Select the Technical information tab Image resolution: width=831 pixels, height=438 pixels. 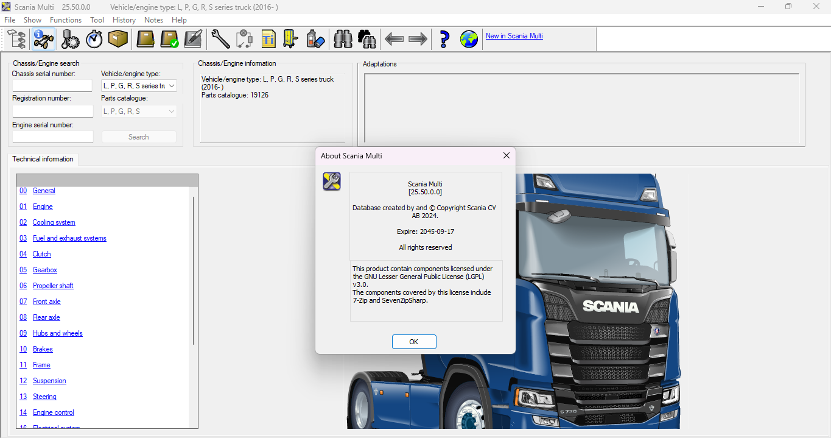point(43,159)
